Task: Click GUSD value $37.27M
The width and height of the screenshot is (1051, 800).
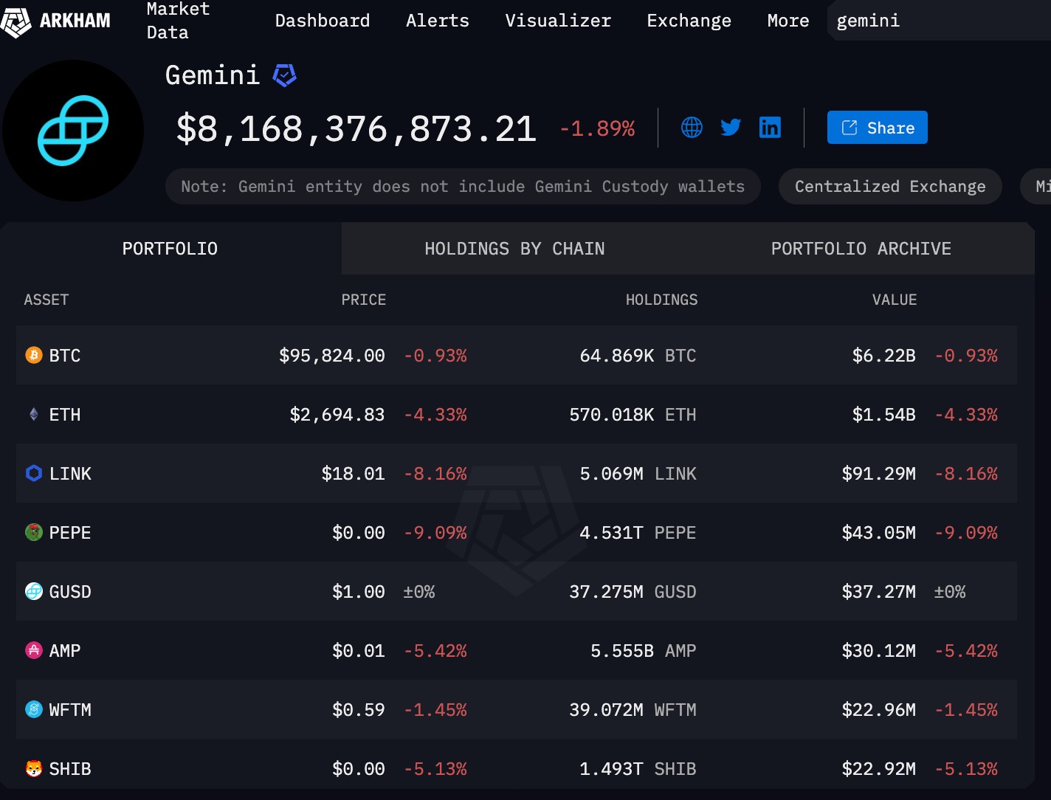Action: tap(879, 592)
